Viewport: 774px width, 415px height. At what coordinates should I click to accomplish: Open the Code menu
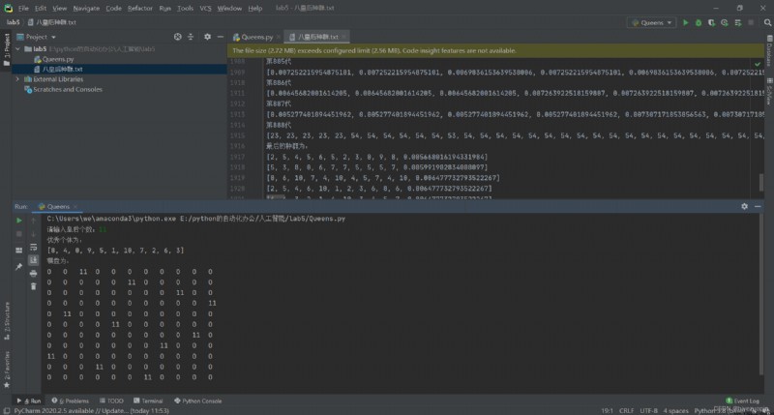(113, 9)
